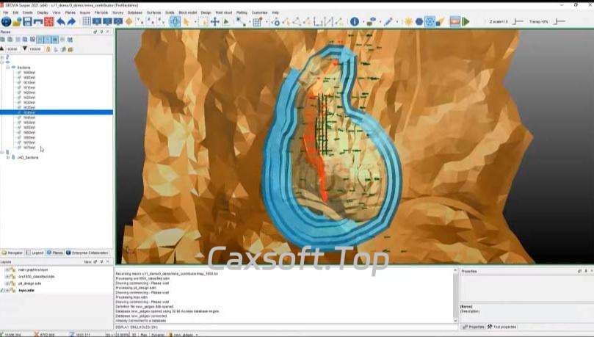This screenshot has height=337, width=594.
Task: Collapse the Sections tree node
Action: pos(7,67)
